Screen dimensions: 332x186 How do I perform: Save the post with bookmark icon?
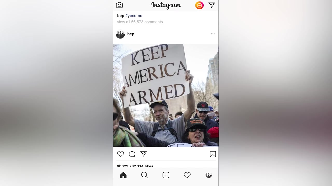(x=213, y=154)
